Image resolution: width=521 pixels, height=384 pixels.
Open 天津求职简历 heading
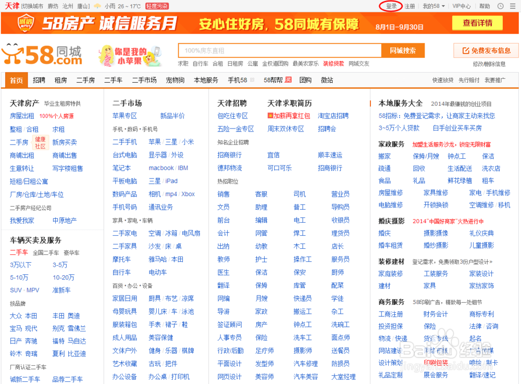click(x=289, y=103)
